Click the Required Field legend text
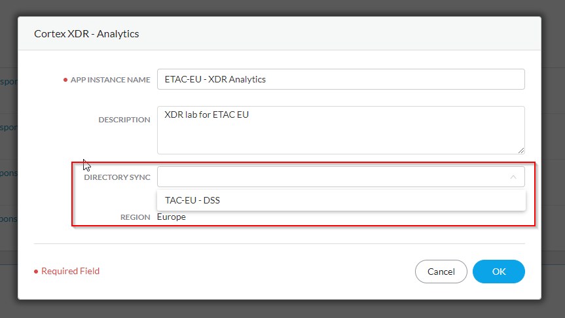 [x=70, y=271]
